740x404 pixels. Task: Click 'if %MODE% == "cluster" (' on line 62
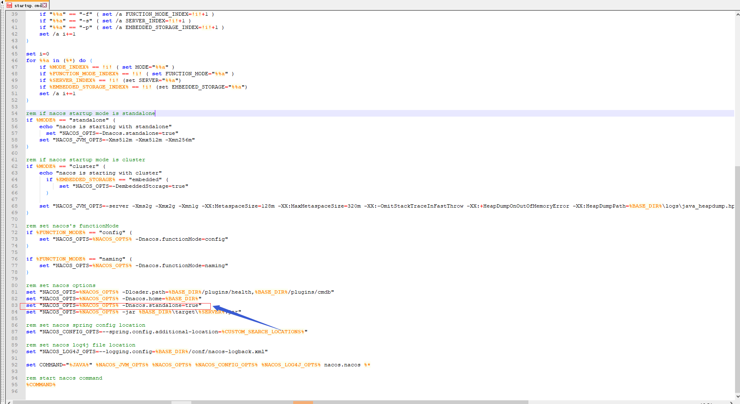pyautogui.click(x=66, y=166)
